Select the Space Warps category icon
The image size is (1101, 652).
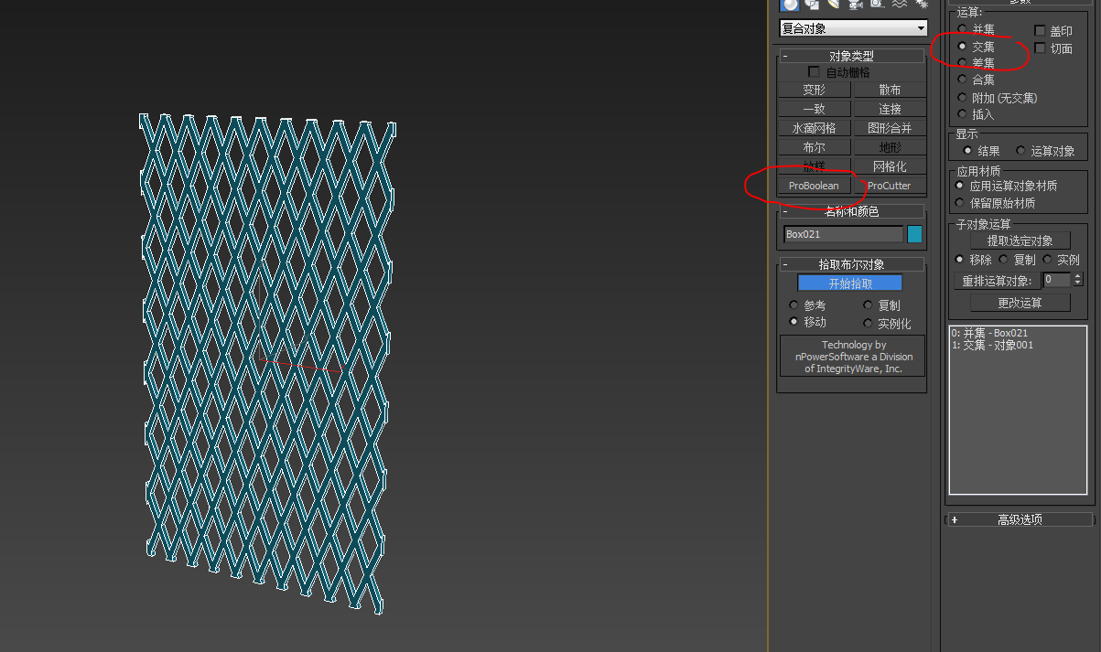[899, 5]
